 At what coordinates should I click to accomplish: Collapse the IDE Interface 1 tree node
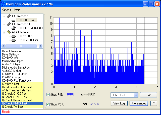click(4, 24)
